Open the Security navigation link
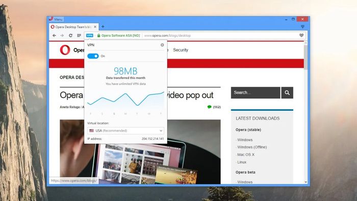Viewport: 357px width, 201px height. 181,50
